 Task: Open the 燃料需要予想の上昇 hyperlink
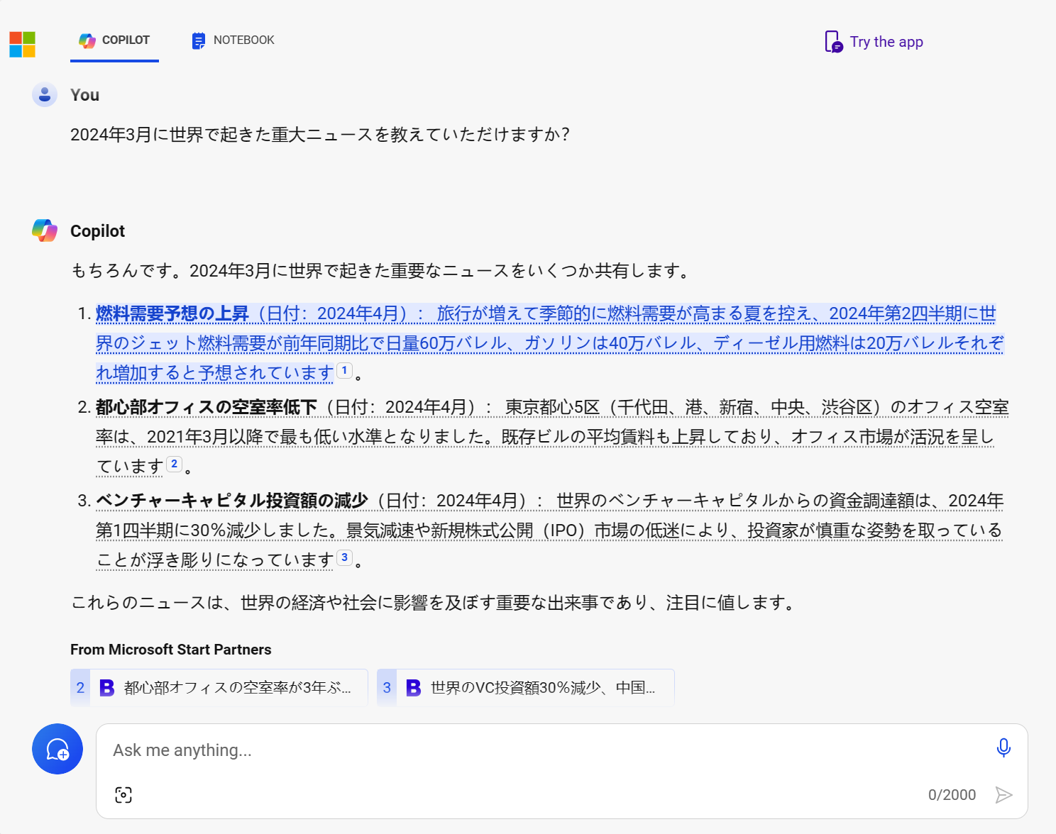172,313
